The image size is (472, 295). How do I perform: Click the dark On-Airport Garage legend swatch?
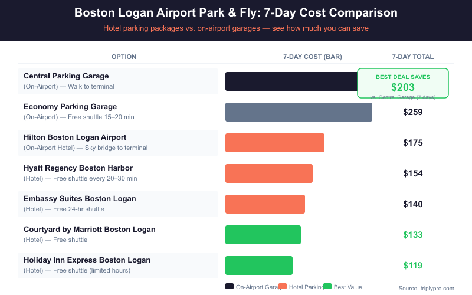click(230, 287)
